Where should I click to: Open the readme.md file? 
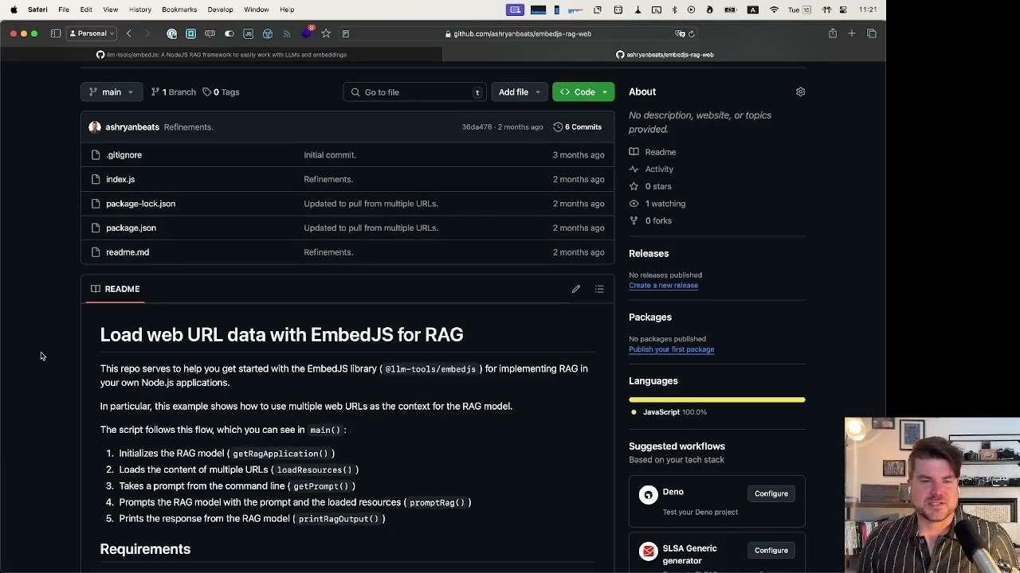(x=127, y=252)
